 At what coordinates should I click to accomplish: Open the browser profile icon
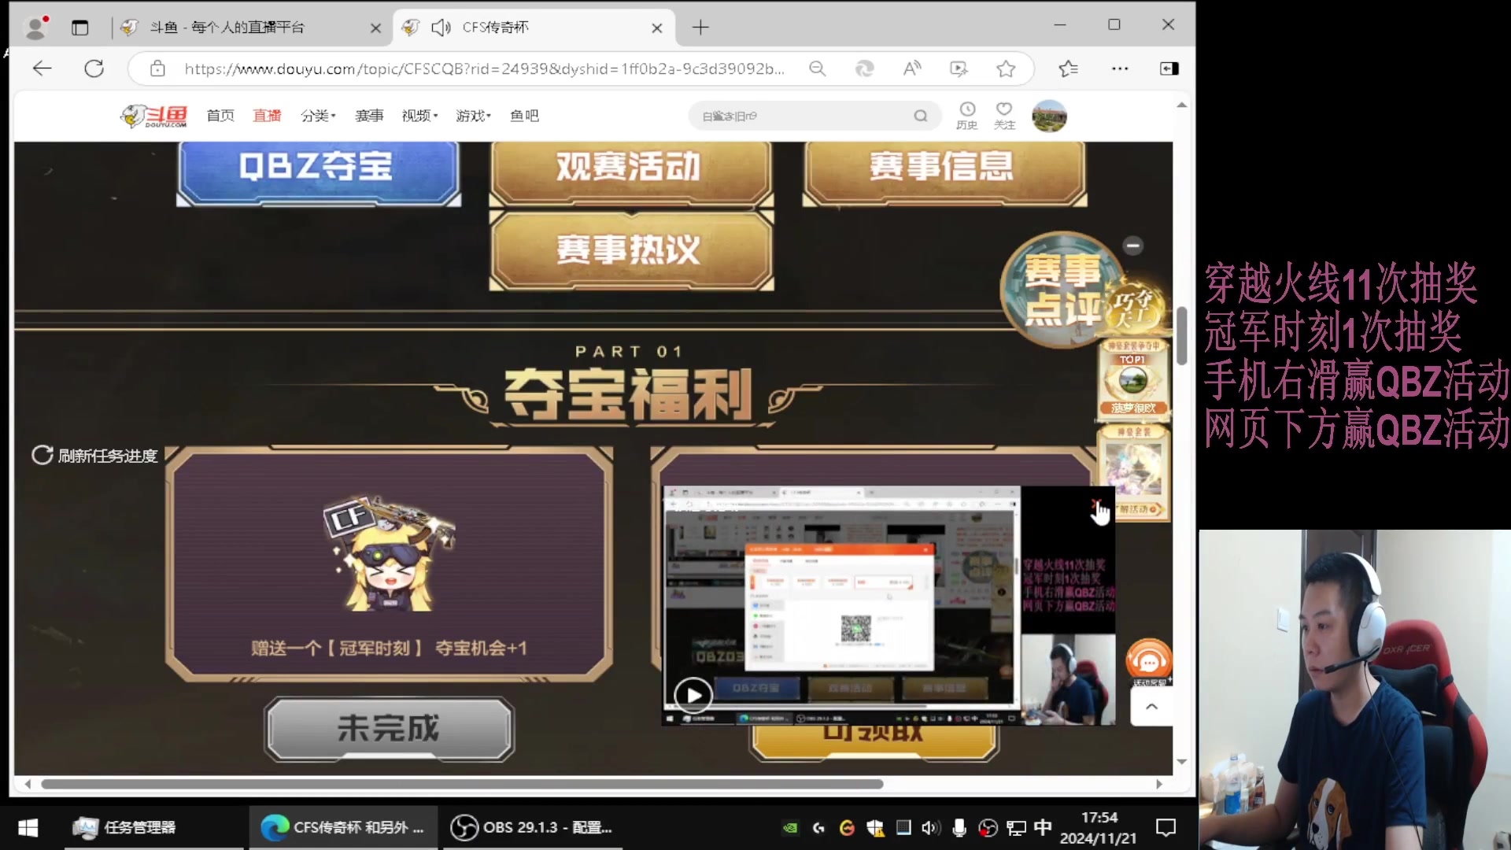35,28
